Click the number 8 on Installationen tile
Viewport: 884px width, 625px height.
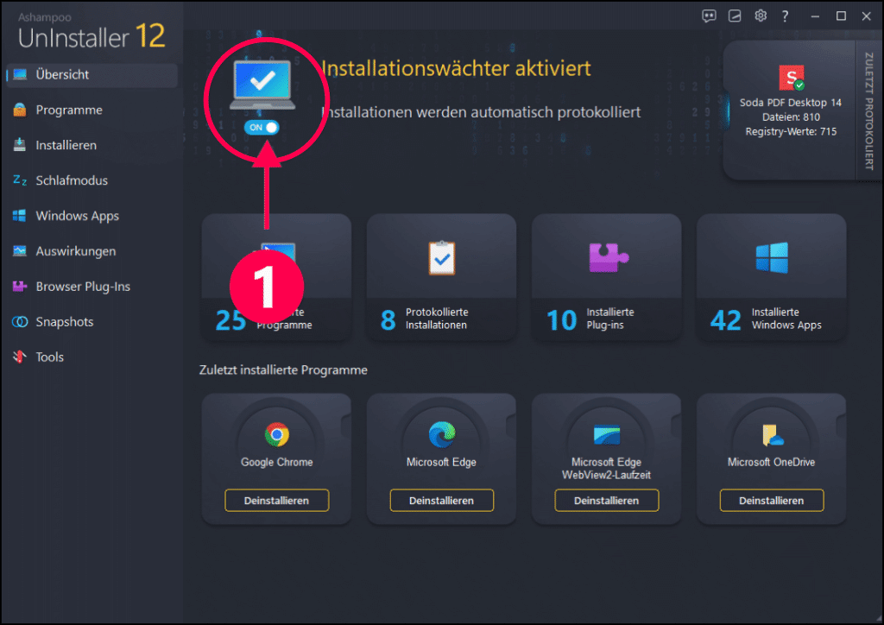point(388,320)
